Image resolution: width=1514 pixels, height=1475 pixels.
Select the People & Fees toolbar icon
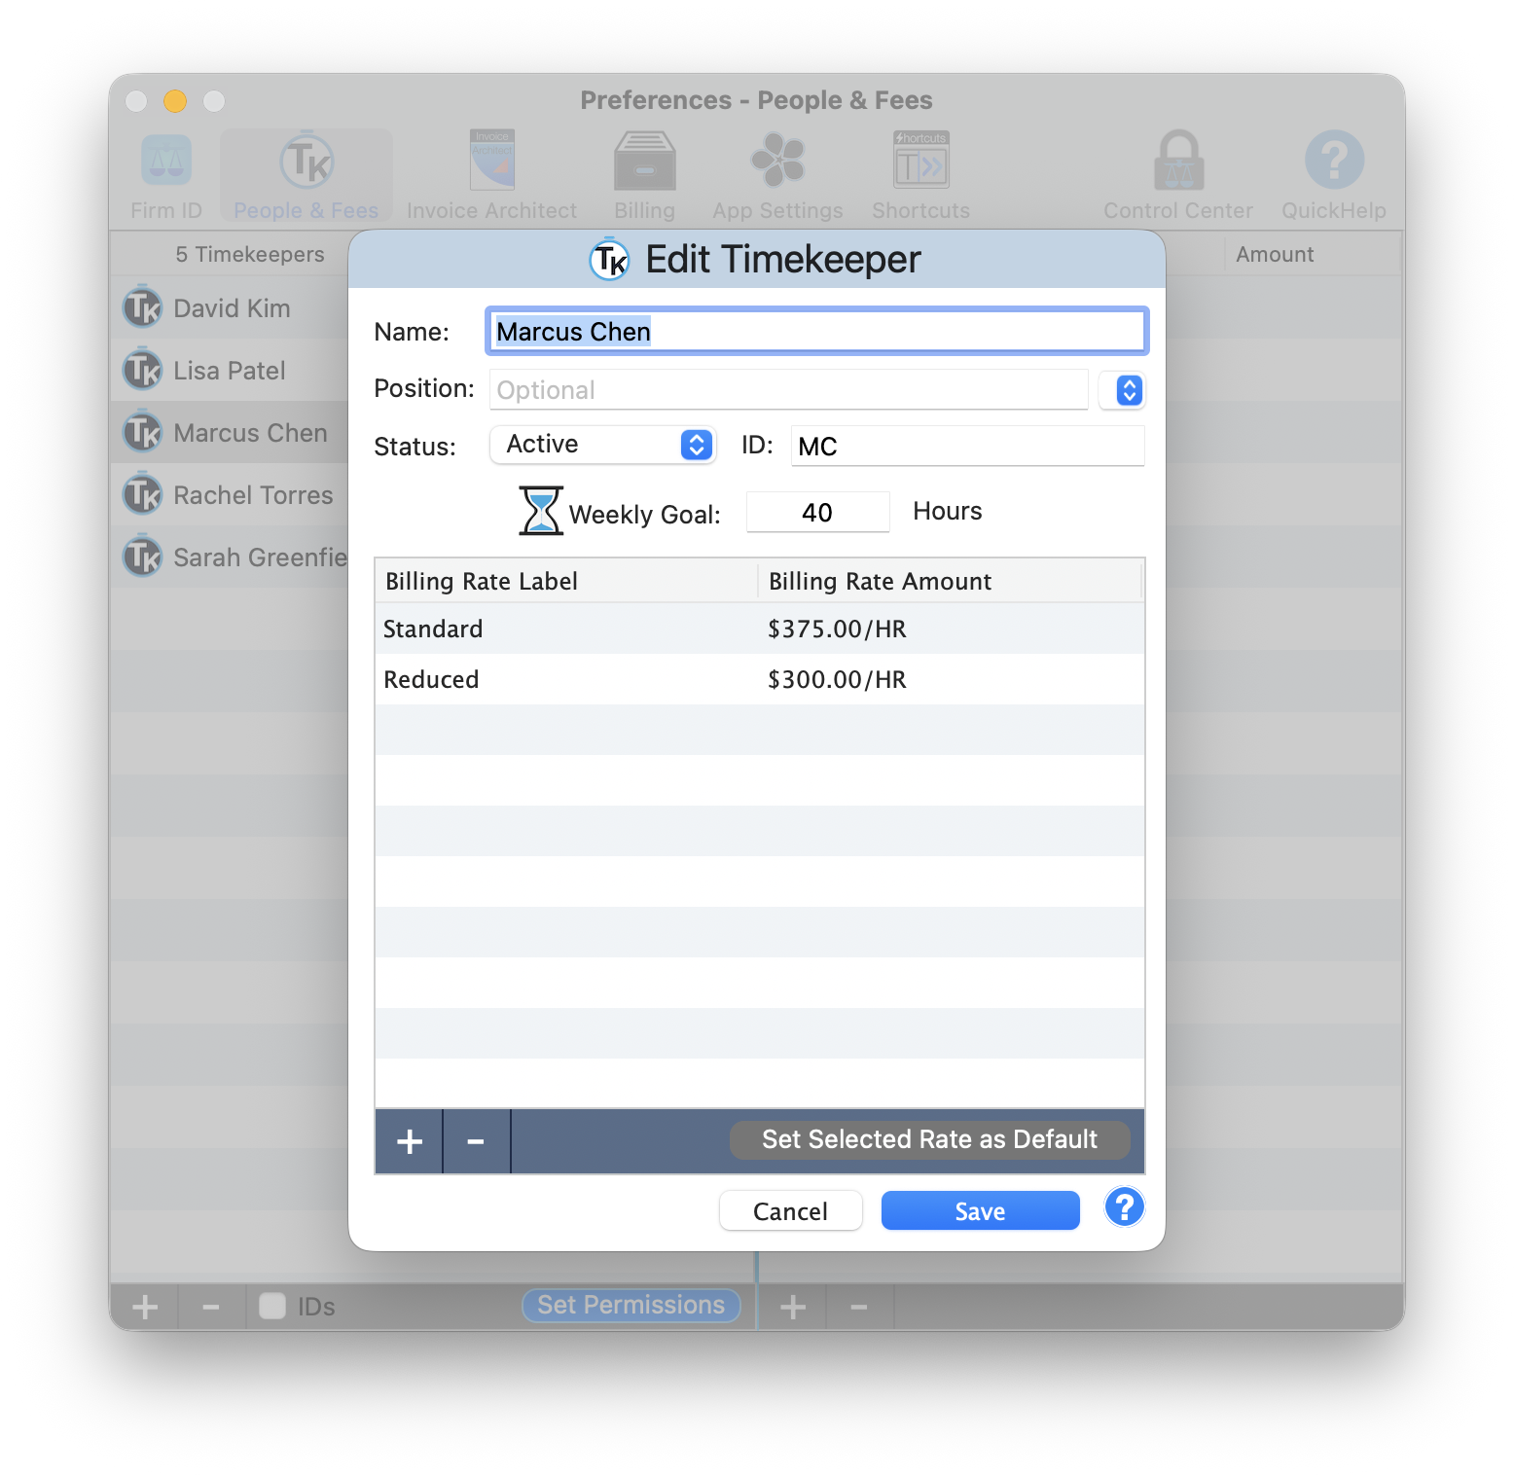tap(305, 172)
